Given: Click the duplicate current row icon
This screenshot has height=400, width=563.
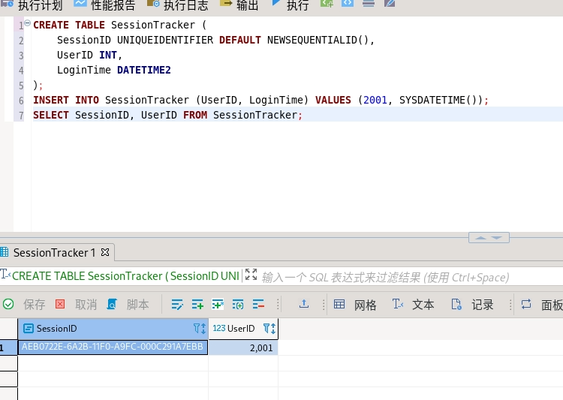Looking at the screenshot, I should point(218,305).
